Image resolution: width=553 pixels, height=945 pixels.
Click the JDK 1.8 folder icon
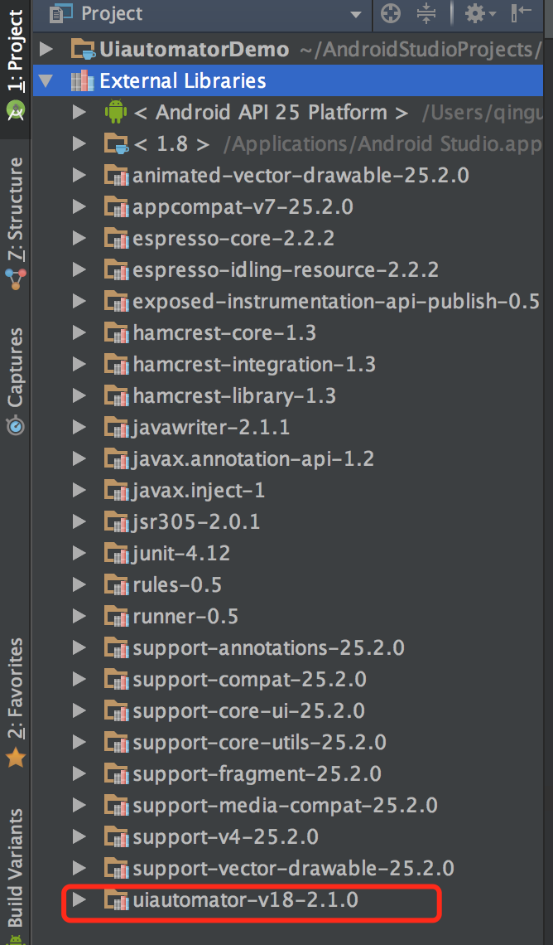click(116, 143)
